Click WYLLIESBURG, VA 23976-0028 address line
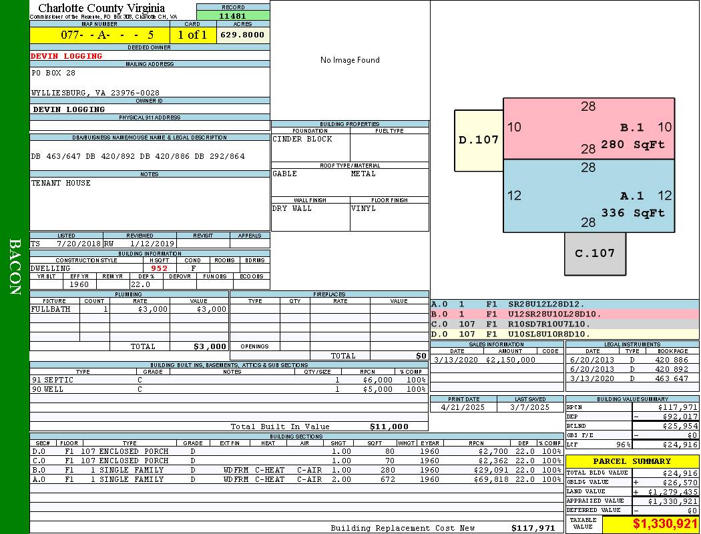 pos(95,93)
